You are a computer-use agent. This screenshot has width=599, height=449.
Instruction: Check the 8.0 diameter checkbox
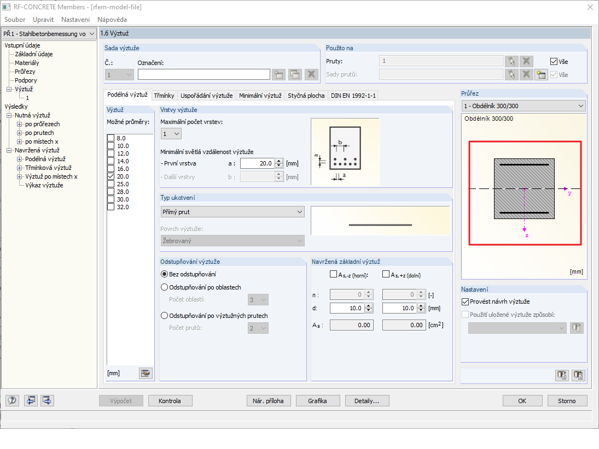(x=111, y=138)
